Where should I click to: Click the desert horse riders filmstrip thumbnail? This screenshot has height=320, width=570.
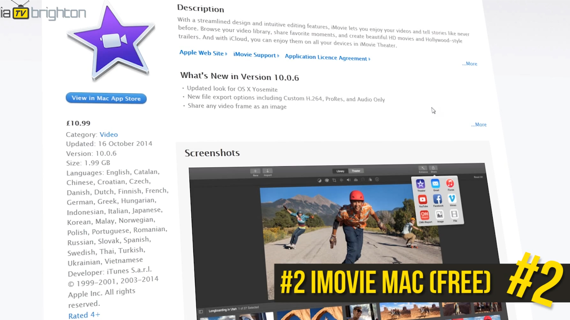coord(410,311)
